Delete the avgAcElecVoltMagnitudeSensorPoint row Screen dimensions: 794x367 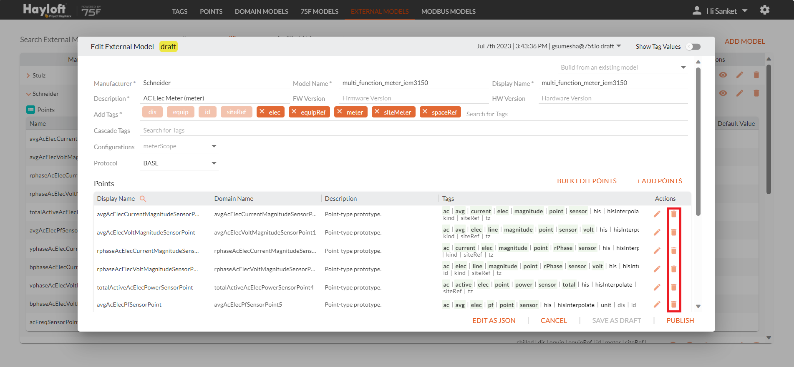[673, 232]
